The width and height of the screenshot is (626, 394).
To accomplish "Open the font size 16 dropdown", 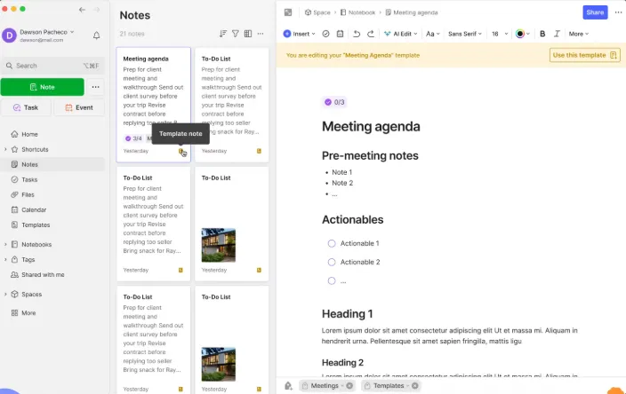I will [500, 34].
